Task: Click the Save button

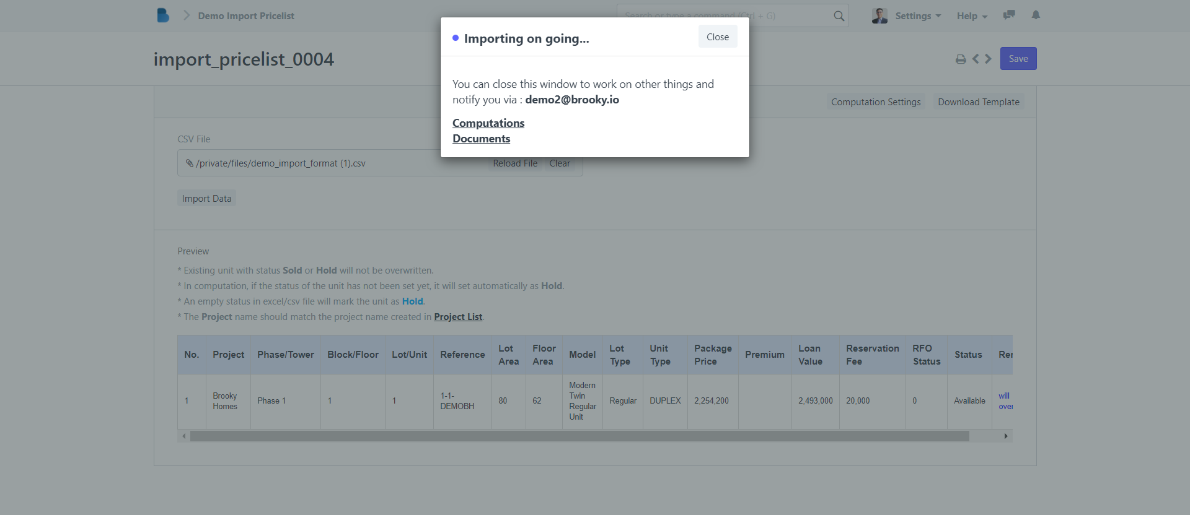Action: tap(1018, 59)
